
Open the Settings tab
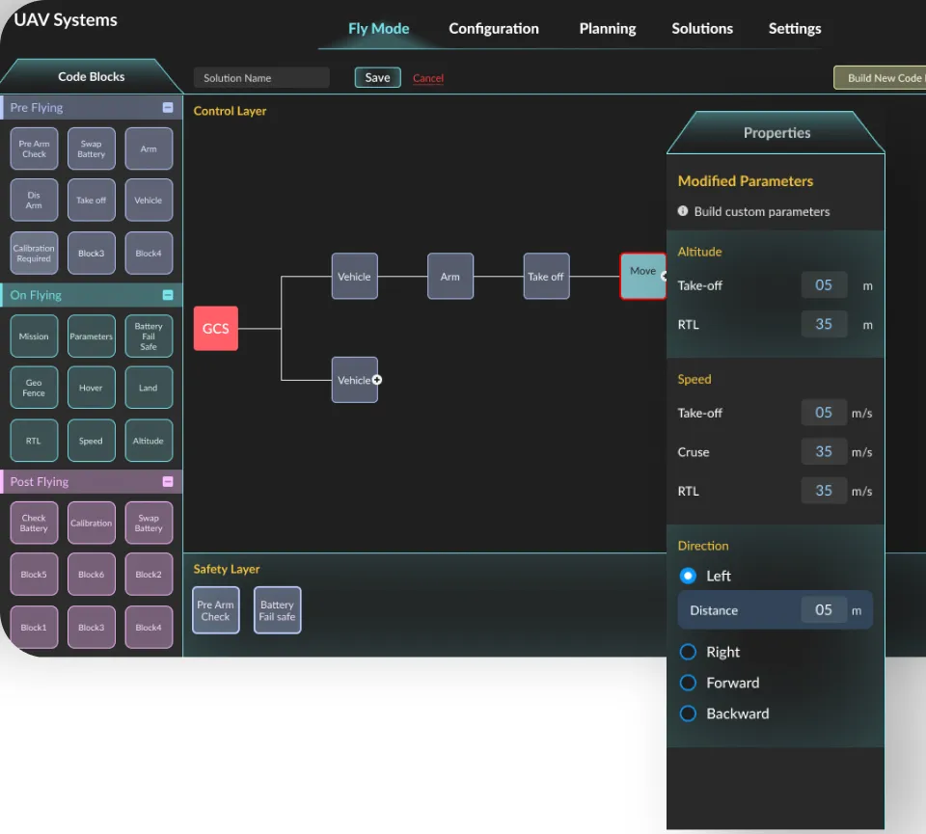795,28
